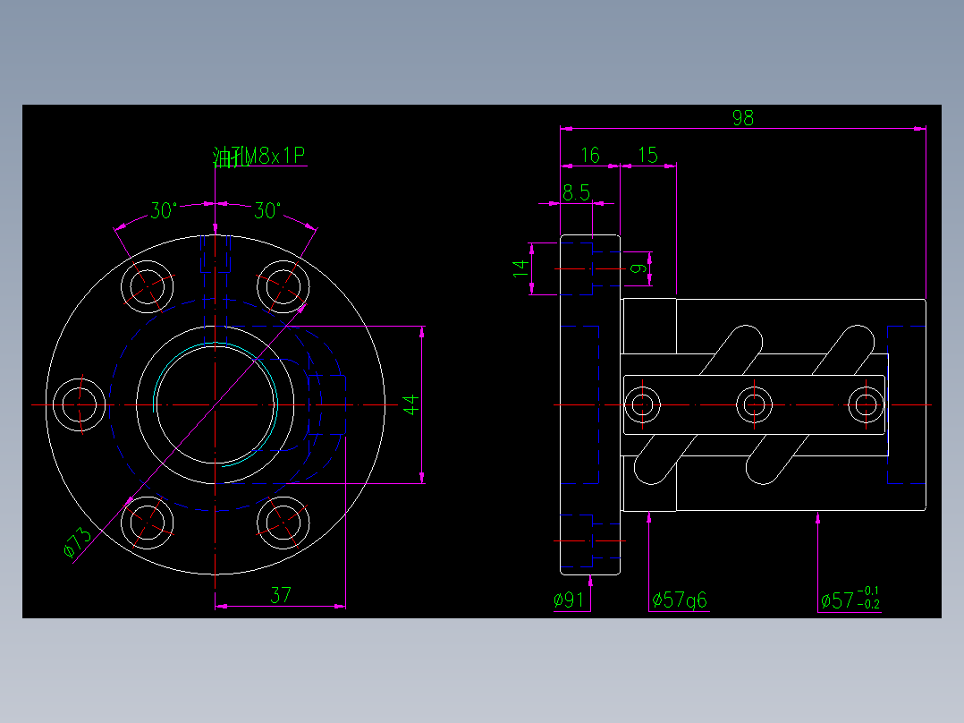Select the leftmost bolt hole on horizontal axis

[80, 404]
